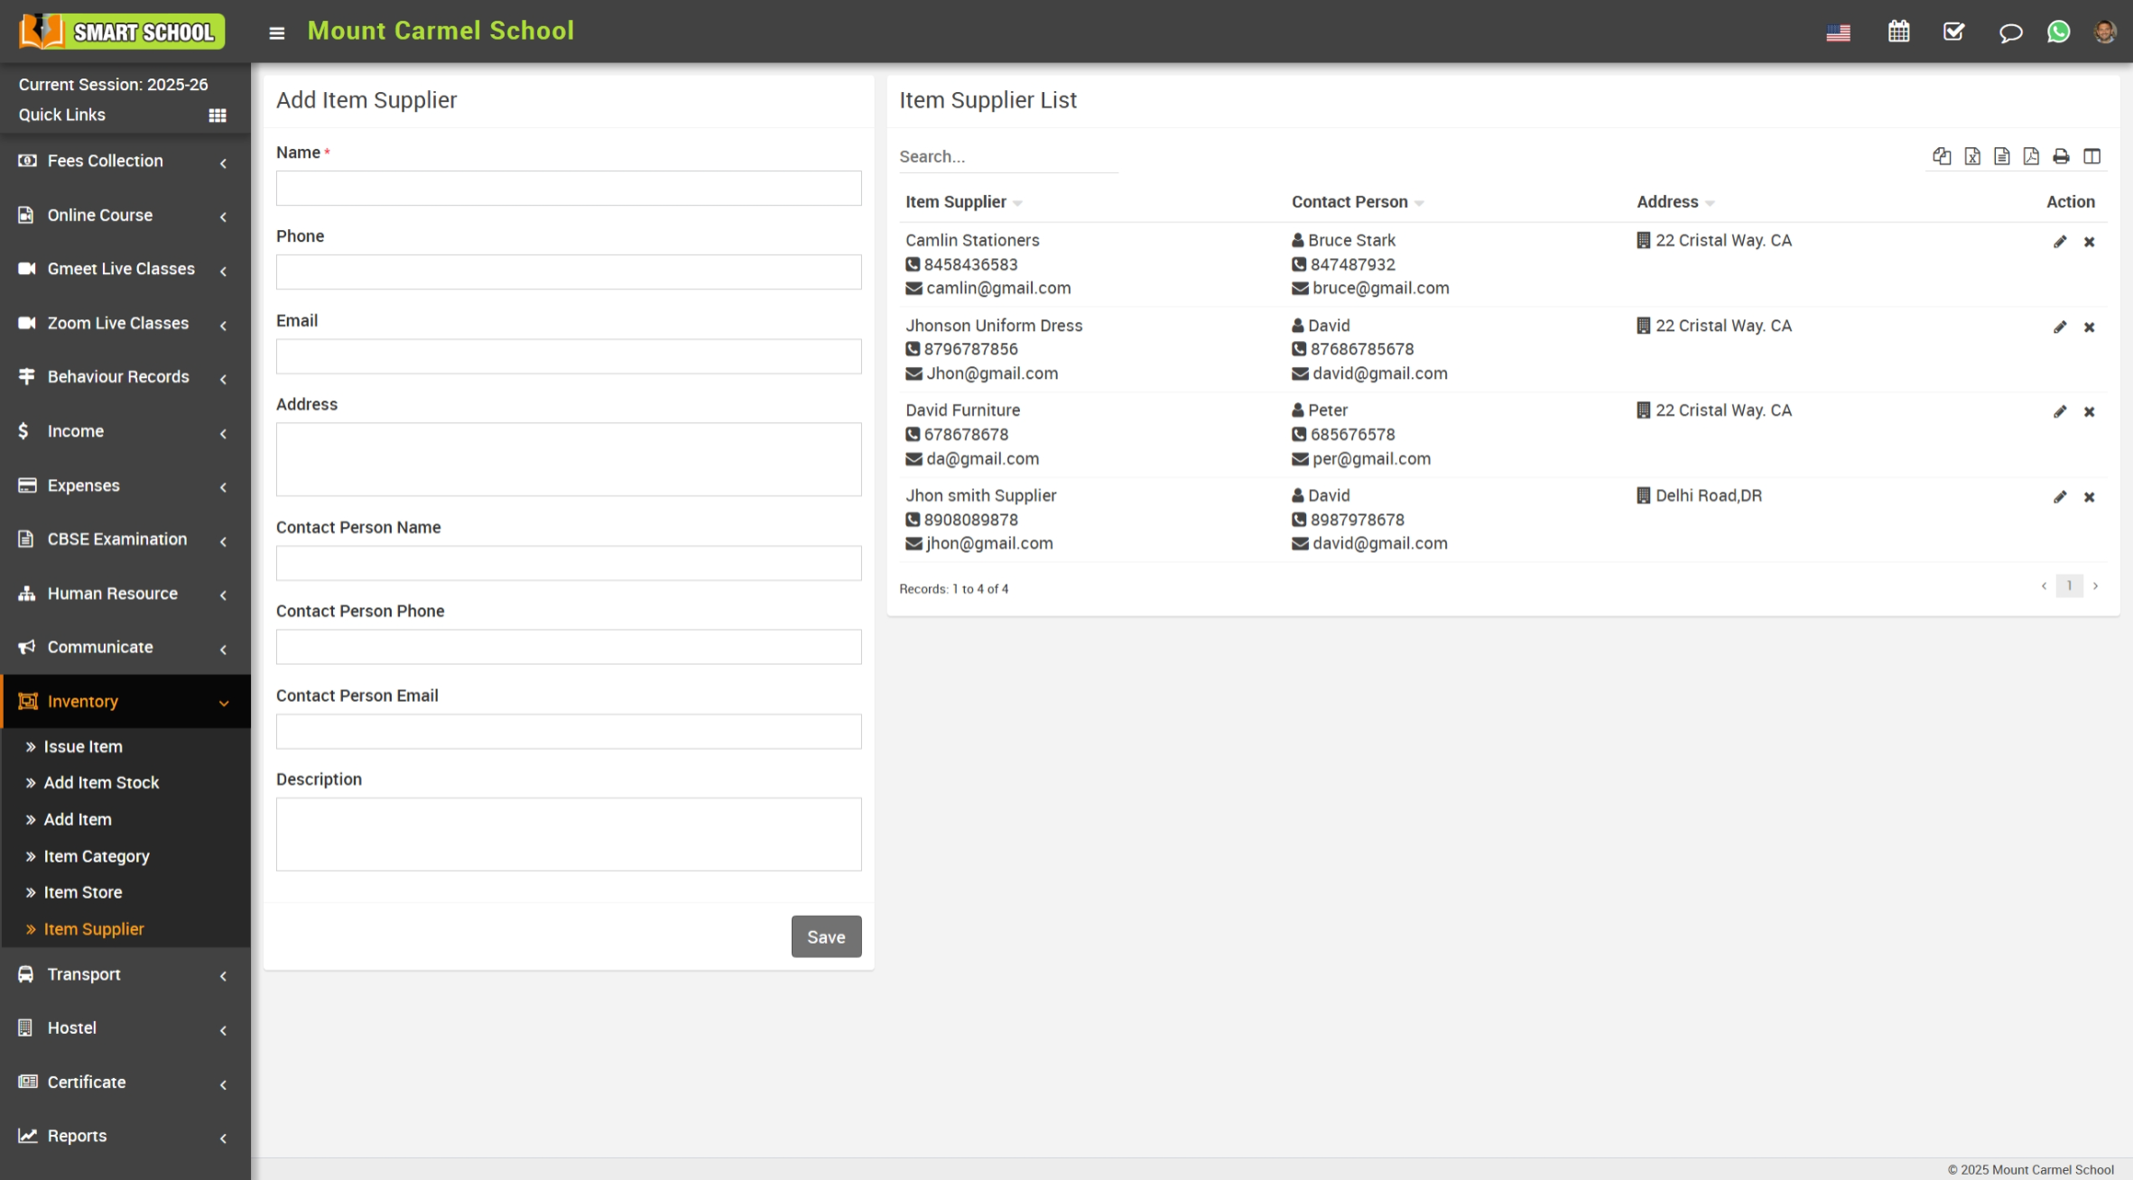Expand Behaviour Records menu
Image resolution: width=2133 pixels, height=1180 pixels.
coord(125,377)
